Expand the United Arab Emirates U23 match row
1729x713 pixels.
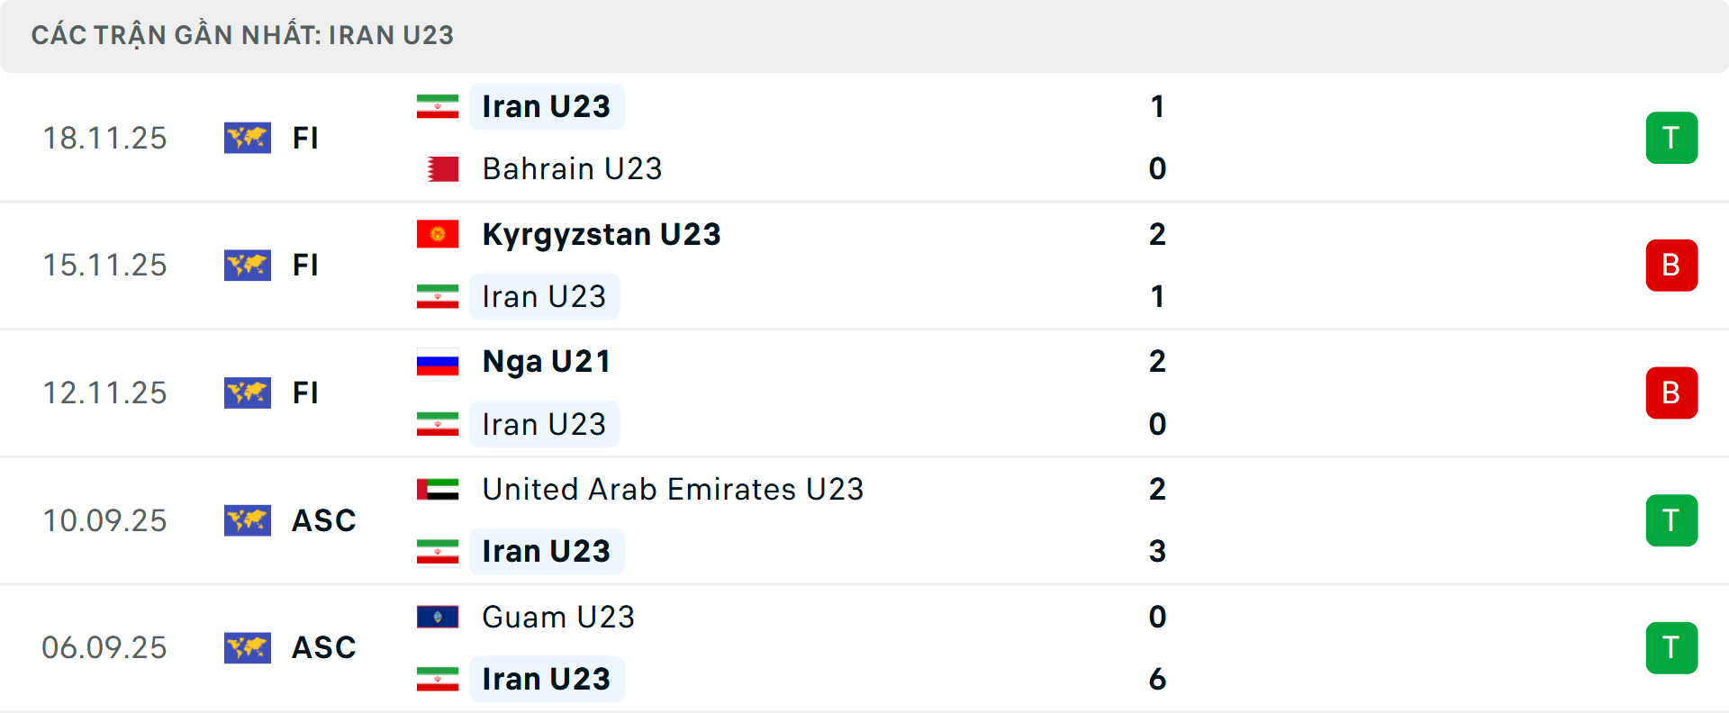click(x=864, y=520)
